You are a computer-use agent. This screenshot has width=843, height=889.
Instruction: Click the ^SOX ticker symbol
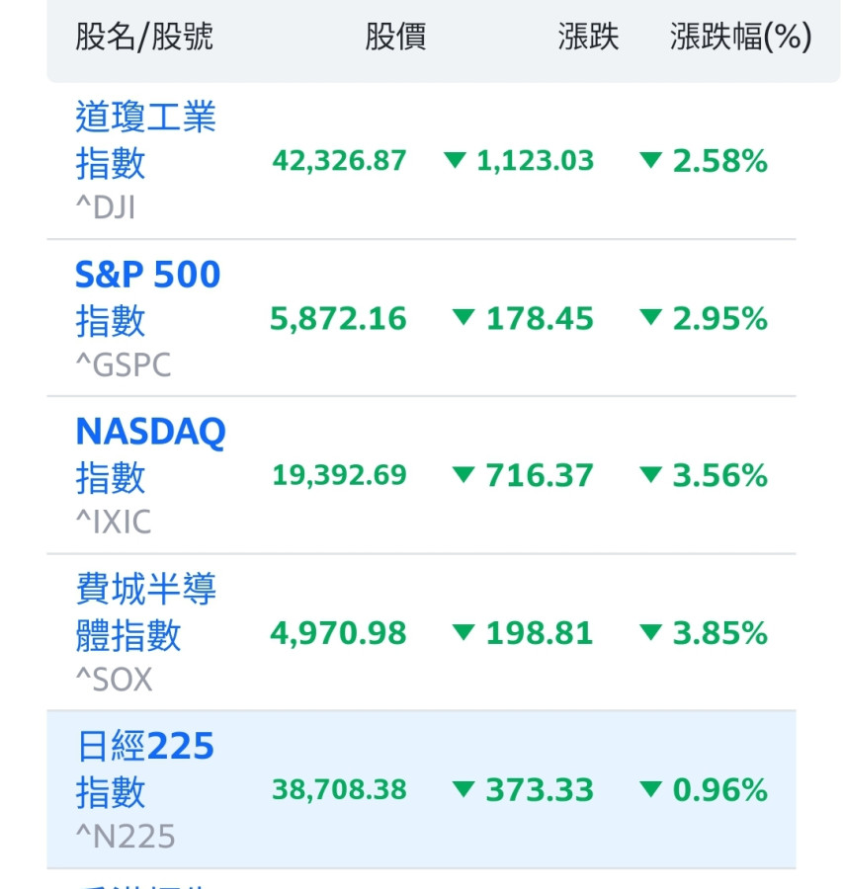click(x=114, y=680)
